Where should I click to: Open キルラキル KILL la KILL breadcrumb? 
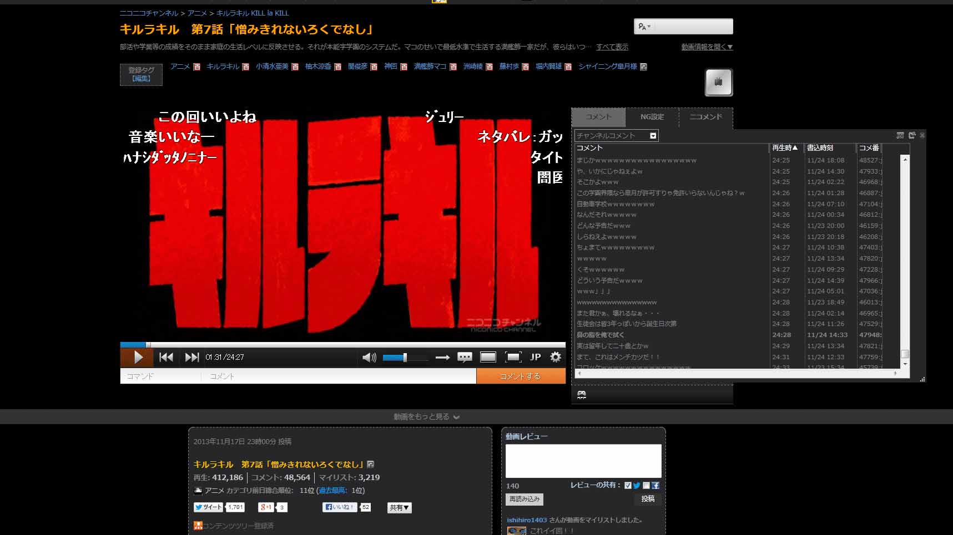click(253, 13)
